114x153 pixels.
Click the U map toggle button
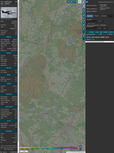(69, 2)
